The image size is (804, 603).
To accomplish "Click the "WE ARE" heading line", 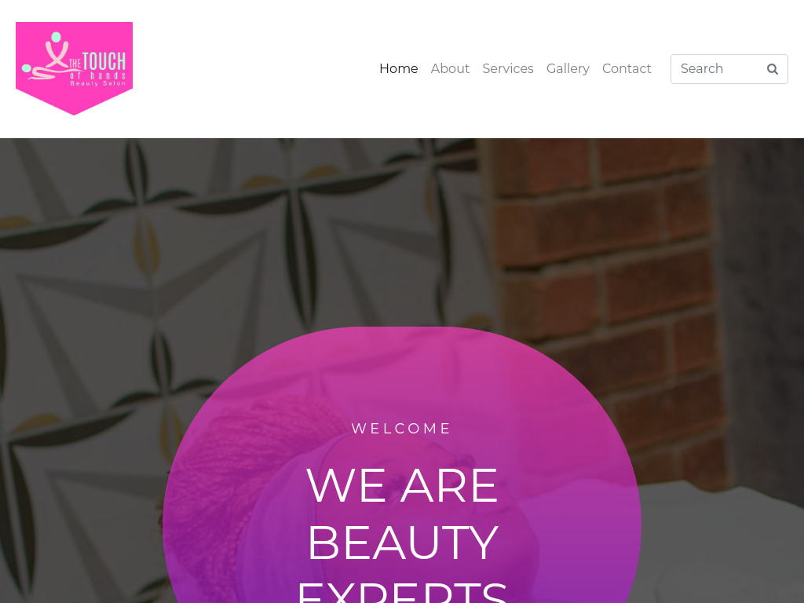I will [402, 485].
